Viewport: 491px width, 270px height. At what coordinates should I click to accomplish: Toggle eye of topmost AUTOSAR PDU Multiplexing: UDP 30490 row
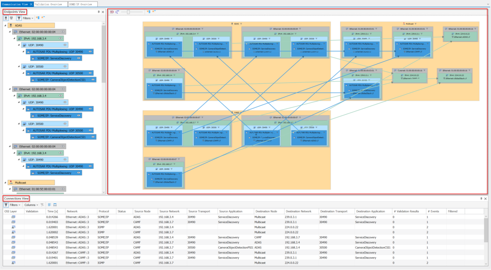90,52
